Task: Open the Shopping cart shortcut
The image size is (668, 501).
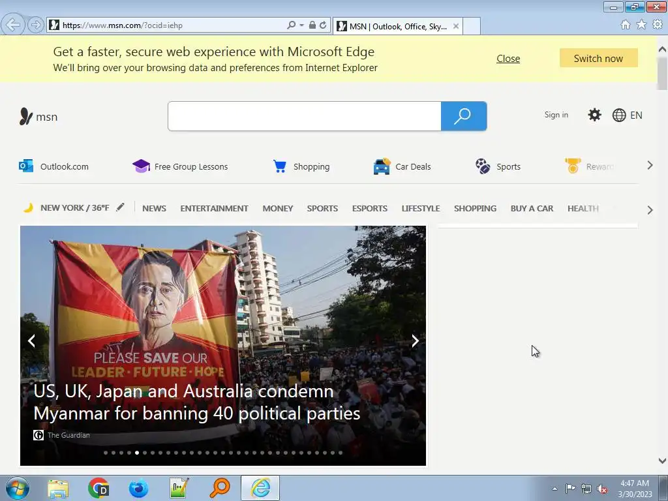Action: pyautogui.click(x=301, y=166)
